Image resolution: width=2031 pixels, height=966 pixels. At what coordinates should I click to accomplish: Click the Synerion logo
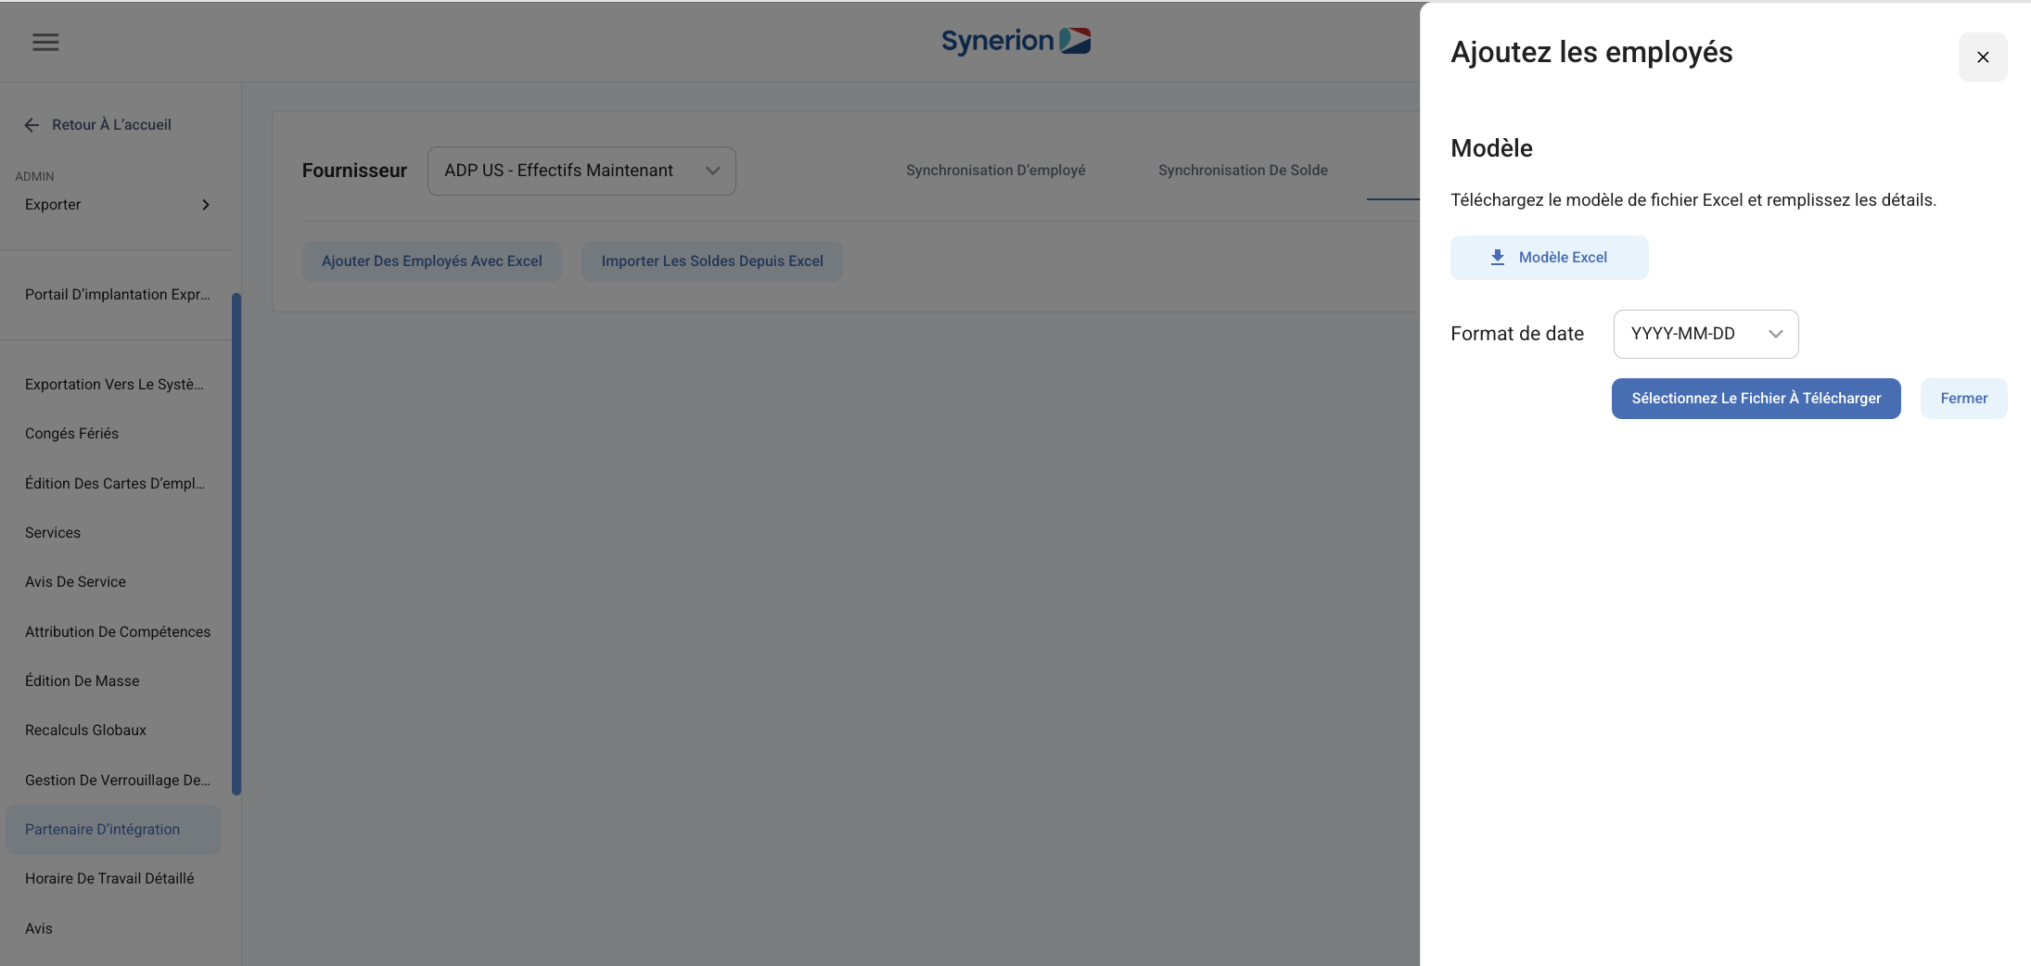coord(1015,41)
